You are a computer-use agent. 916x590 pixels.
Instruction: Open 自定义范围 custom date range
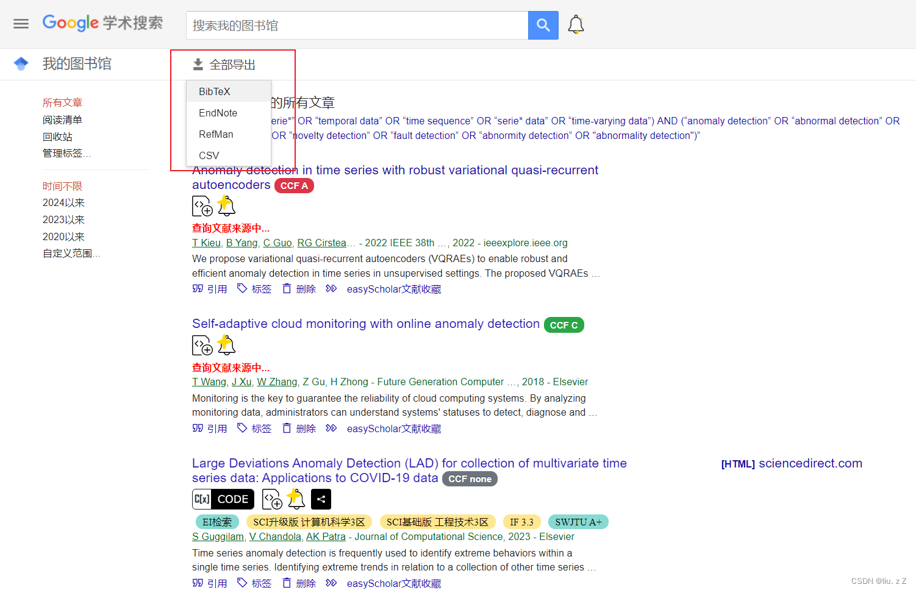coord(71,253)
